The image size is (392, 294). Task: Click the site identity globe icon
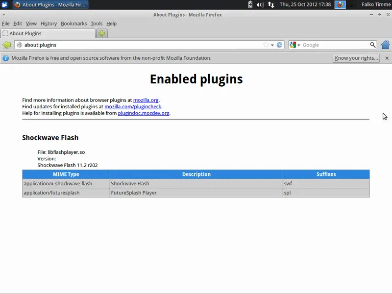pyautogui.click(x=19, y=45)
